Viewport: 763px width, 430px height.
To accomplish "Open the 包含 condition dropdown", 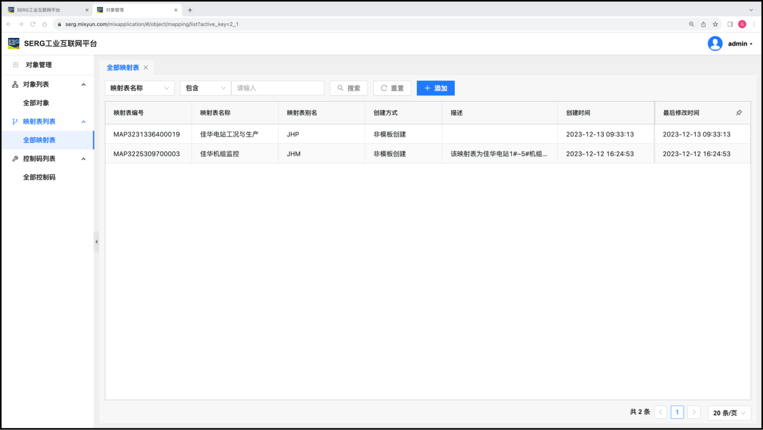I will 205,88.
